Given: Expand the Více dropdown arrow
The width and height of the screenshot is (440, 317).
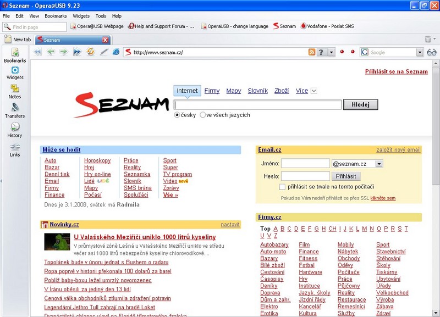Looking at the screenshot, I should click(x=314, y=91).
